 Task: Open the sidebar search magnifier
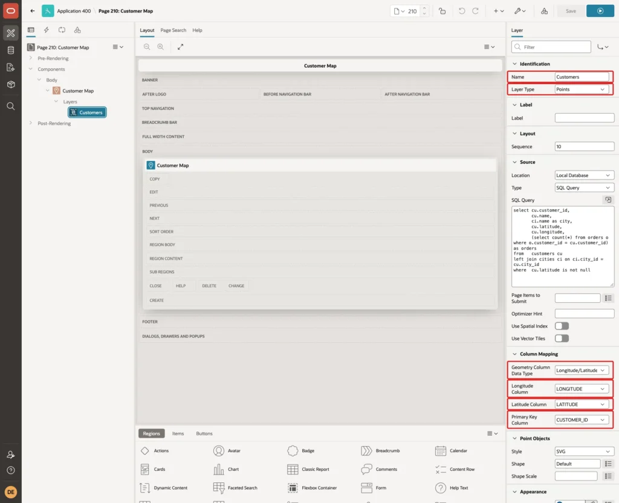(x=11, y=106)
